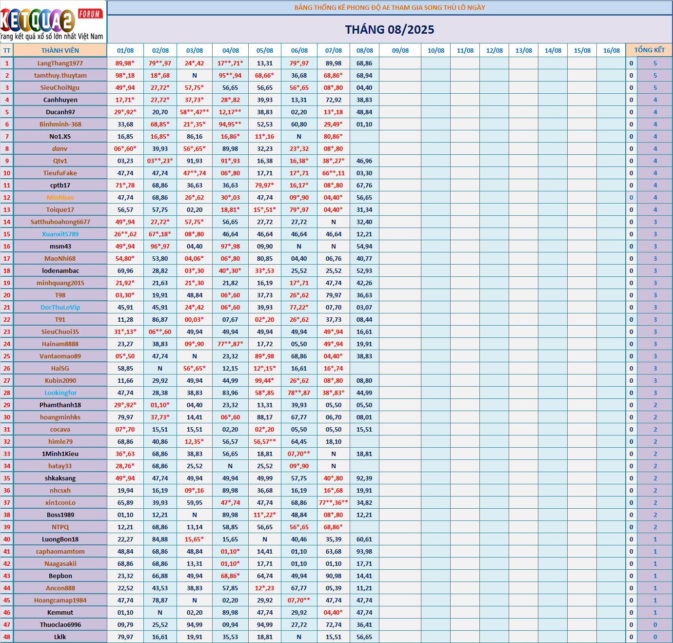The width and height of the screenshot is (673, 643).
Task: Select member name Phamthanh18
Action: pos(60,405)
